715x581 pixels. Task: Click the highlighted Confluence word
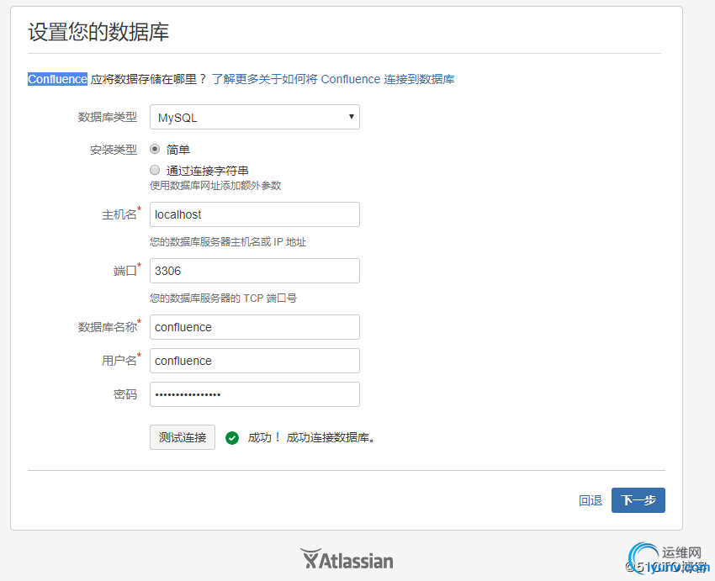[57, 79]
